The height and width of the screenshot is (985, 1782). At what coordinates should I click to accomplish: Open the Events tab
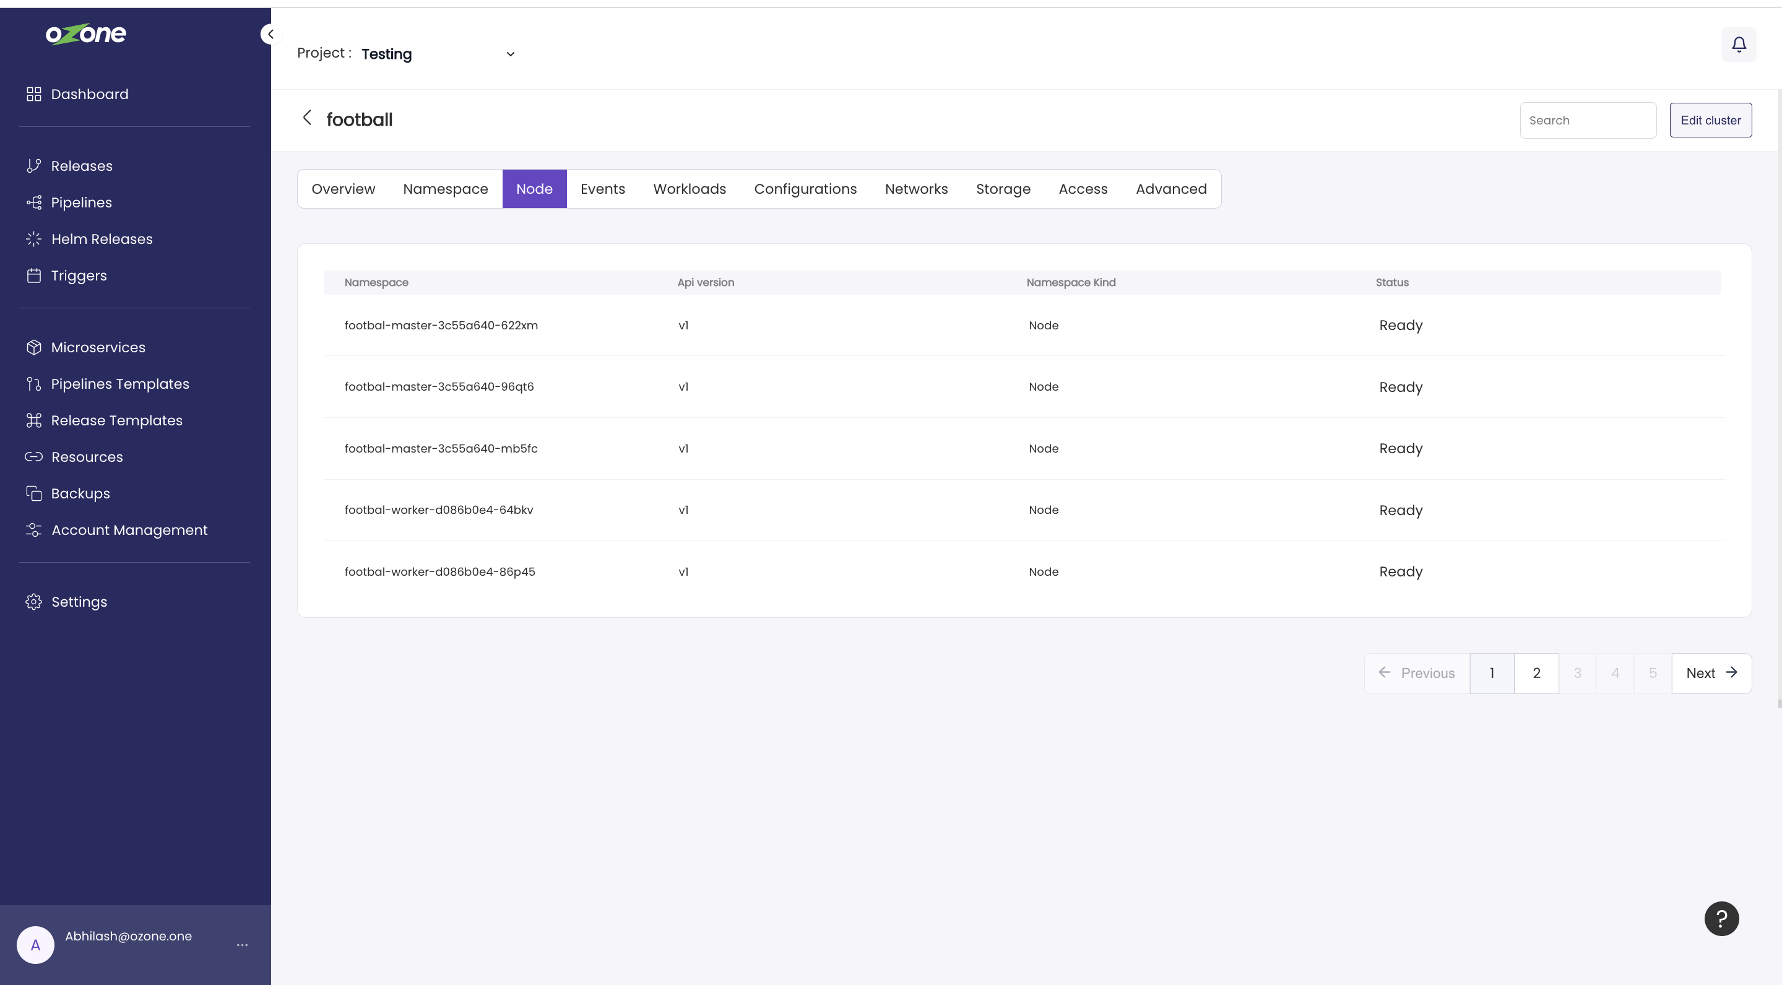(x=602, y=189)
